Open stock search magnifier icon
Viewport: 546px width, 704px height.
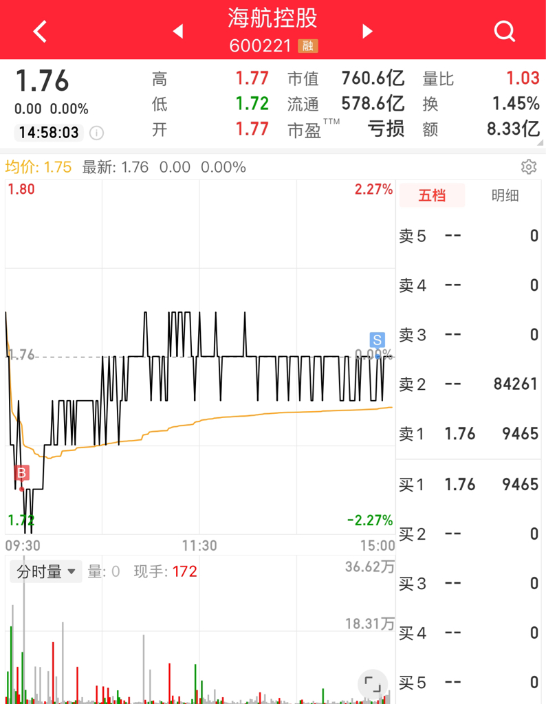click(504, 32)
